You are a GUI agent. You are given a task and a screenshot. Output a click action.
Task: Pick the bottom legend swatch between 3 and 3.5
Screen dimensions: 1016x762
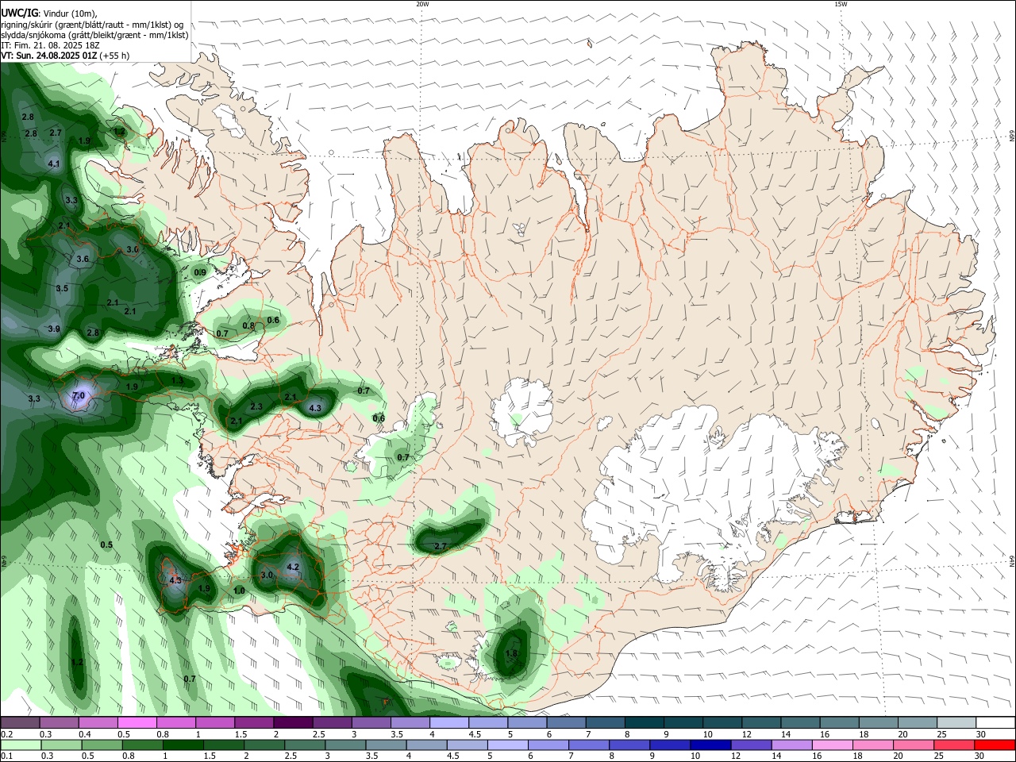tap(345, 745)
